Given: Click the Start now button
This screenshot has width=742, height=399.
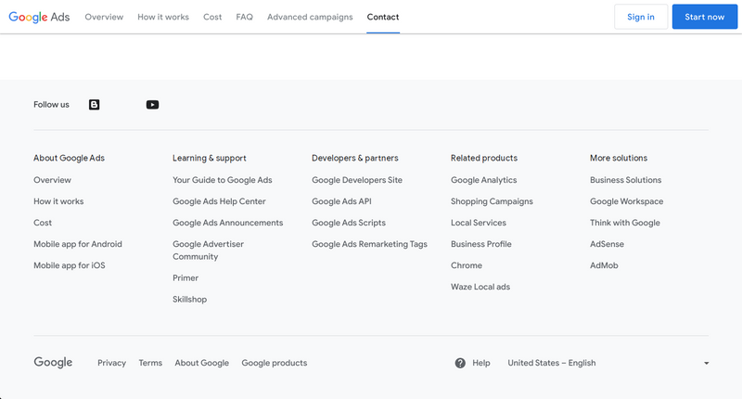Looking at the screenshot, I should [705, 17].
